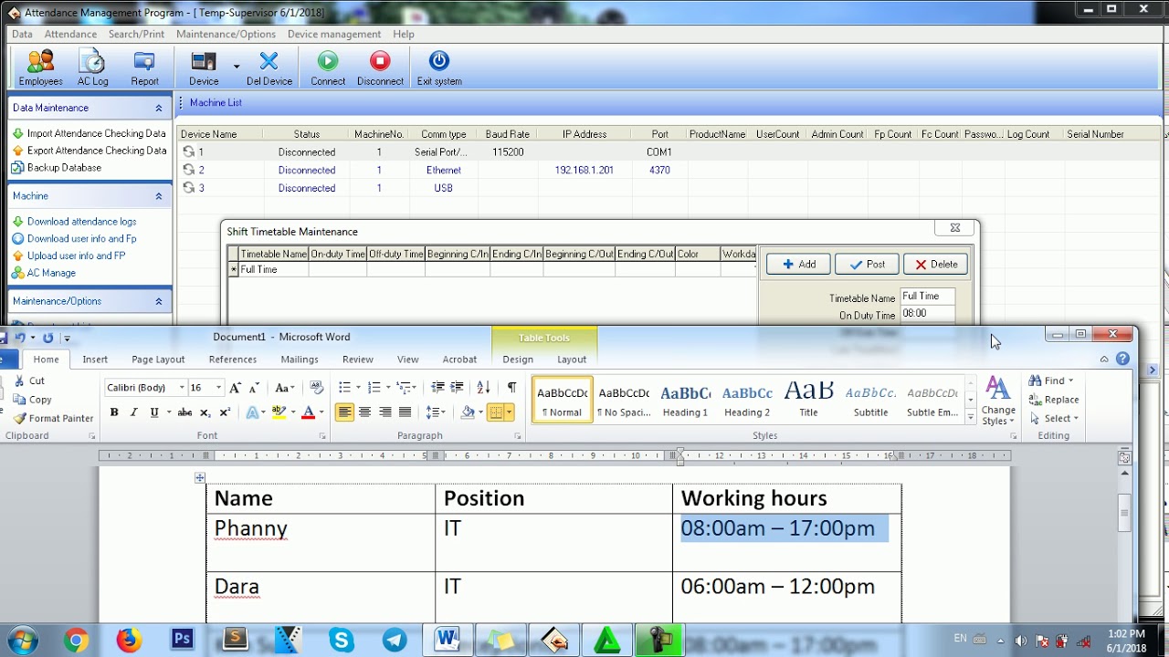Image resolution: width=1169 pixels, height=657 pixels.
Task: Toggle Superscript formatting
Action: [x=225, y=412]
